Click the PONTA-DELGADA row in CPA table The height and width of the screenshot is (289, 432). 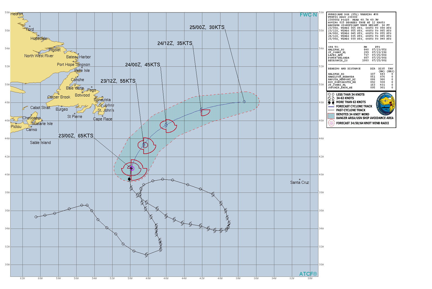[357, 58]
